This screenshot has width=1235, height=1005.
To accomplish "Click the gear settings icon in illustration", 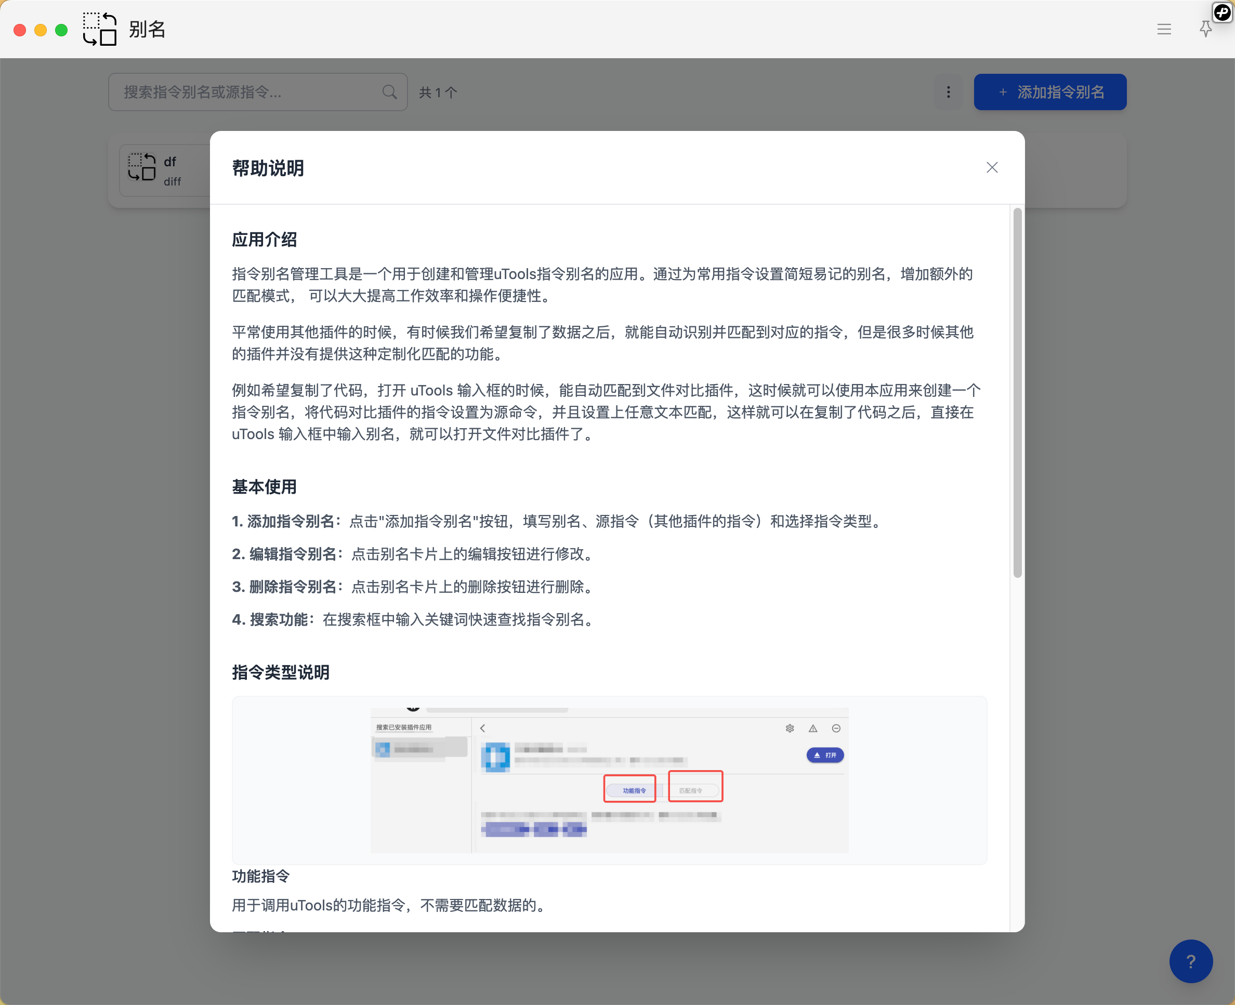I will [789, 728].
